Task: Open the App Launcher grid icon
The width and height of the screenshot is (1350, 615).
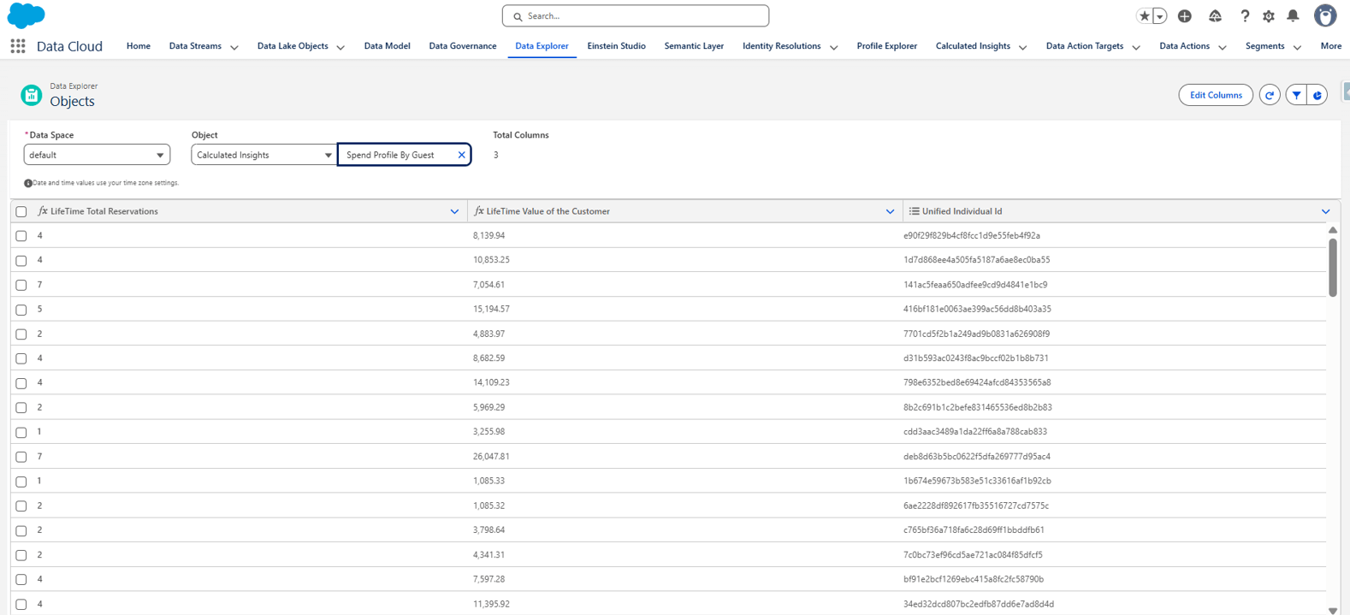Action: coord(18,46)
